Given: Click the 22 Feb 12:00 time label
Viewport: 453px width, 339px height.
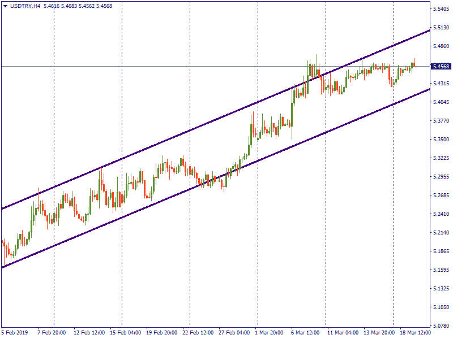Looking at the screenshot, I should click(x=198, y=333).
